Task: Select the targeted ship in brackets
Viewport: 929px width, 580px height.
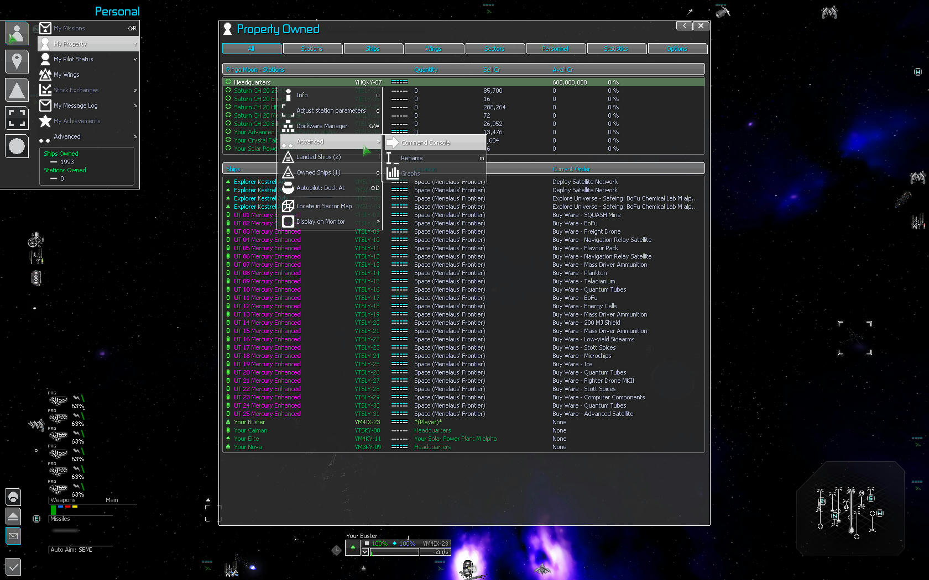Action: tap(854, 338)
